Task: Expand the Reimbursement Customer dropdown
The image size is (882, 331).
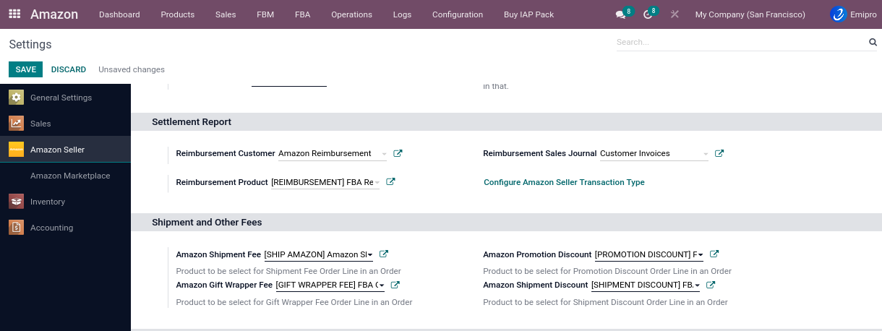Action: pyautogui.click(x=384, y=154)
